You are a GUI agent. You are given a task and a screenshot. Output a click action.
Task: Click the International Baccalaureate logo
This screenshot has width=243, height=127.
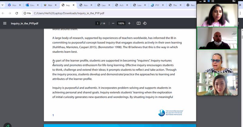pyautogui.click(x=170, y=113)
